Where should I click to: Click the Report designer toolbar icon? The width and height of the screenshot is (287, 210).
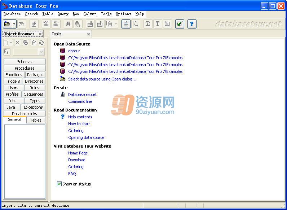[x=126, y=24]
